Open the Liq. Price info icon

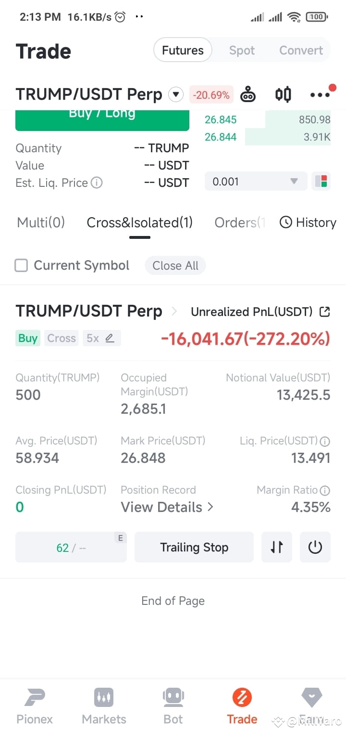click(x=325, y=441)
